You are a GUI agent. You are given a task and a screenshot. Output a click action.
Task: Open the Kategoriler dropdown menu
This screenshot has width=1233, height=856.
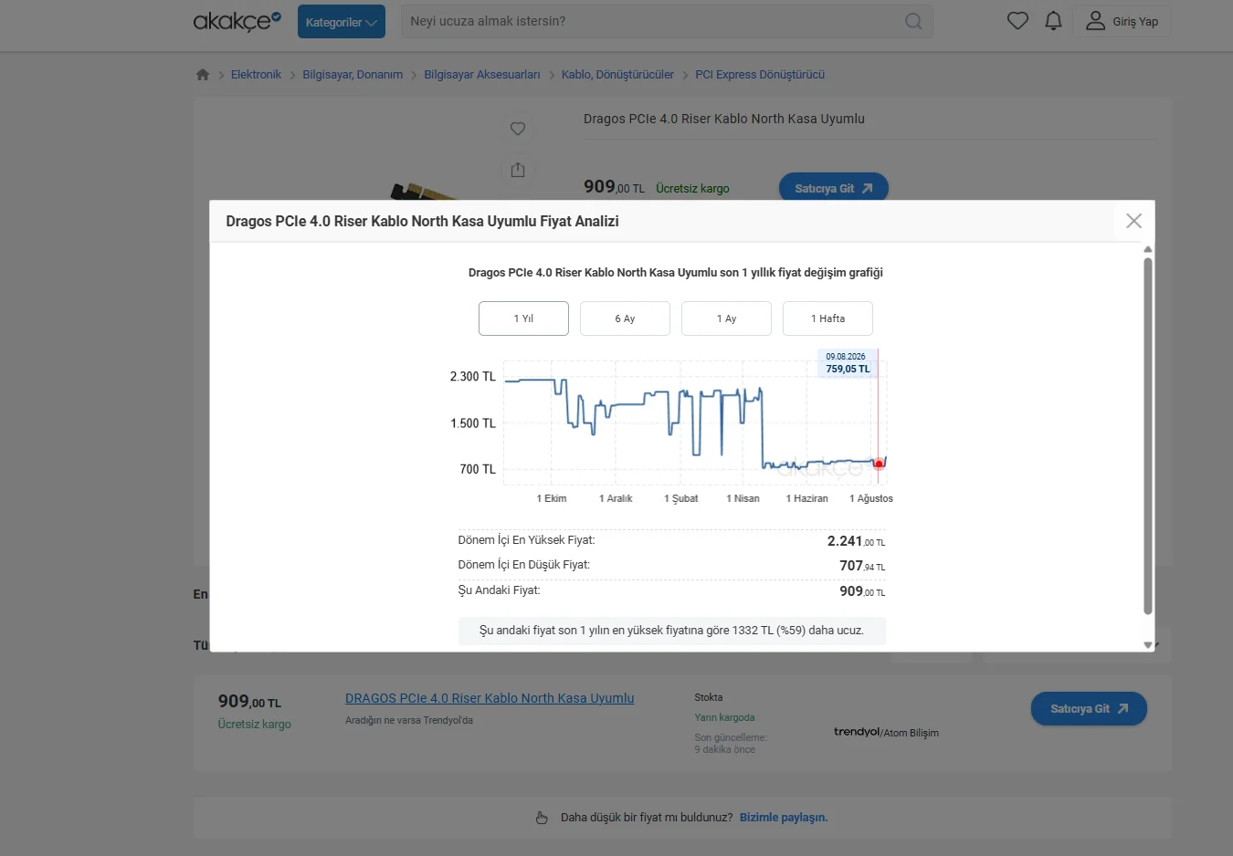click(x=342, y=22)
